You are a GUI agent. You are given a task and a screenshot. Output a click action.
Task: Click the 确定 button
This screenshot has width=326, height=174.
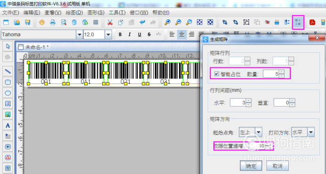251,166
